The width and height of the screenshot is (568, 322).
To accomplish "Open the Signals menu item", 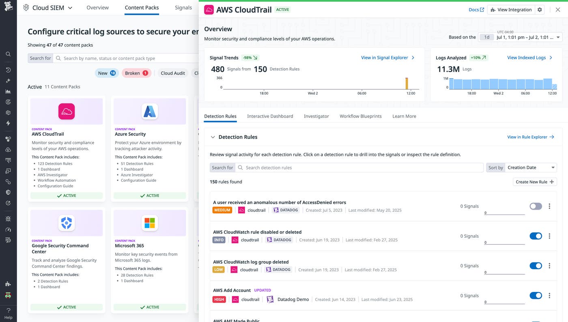I will coord(183,7).
